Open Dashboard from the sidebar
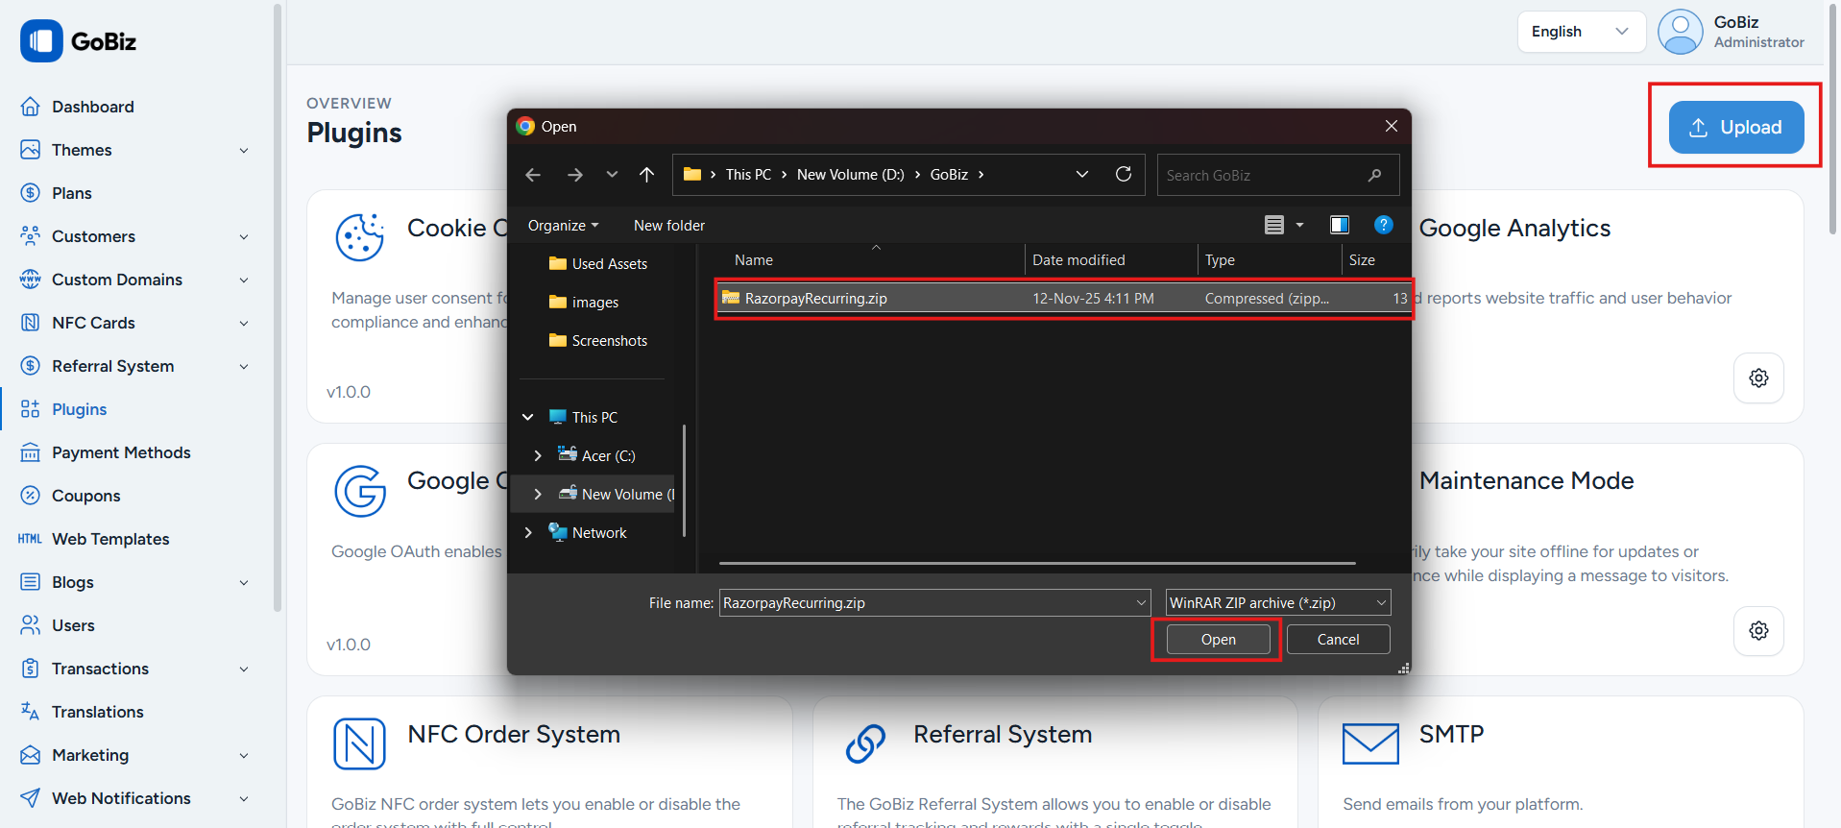The image size is (1841, 828). tap(92, 107)
